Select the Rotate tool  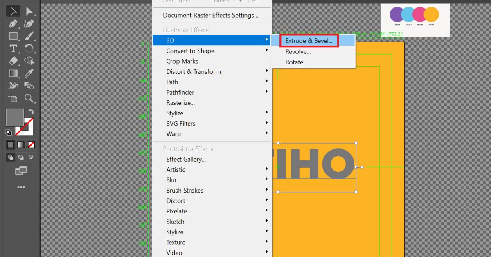(29, 49)
